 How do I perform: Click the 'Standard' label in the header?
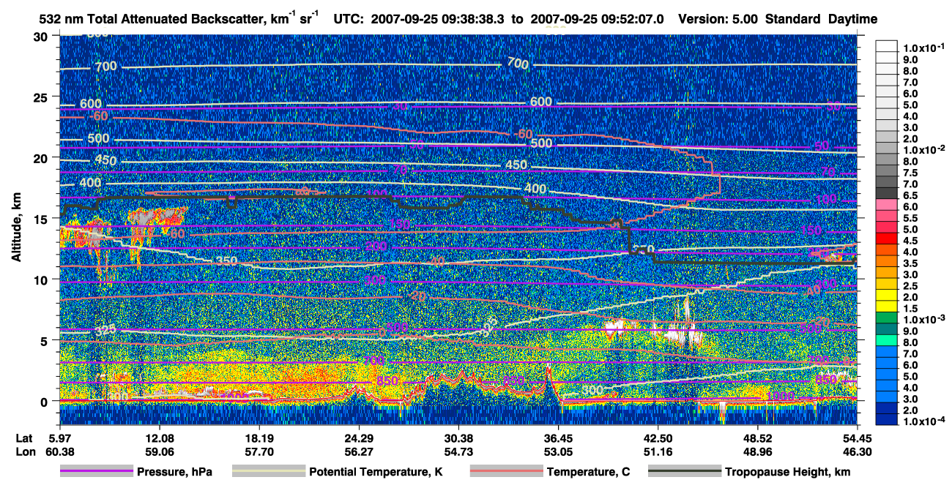(x=792, y=18)
